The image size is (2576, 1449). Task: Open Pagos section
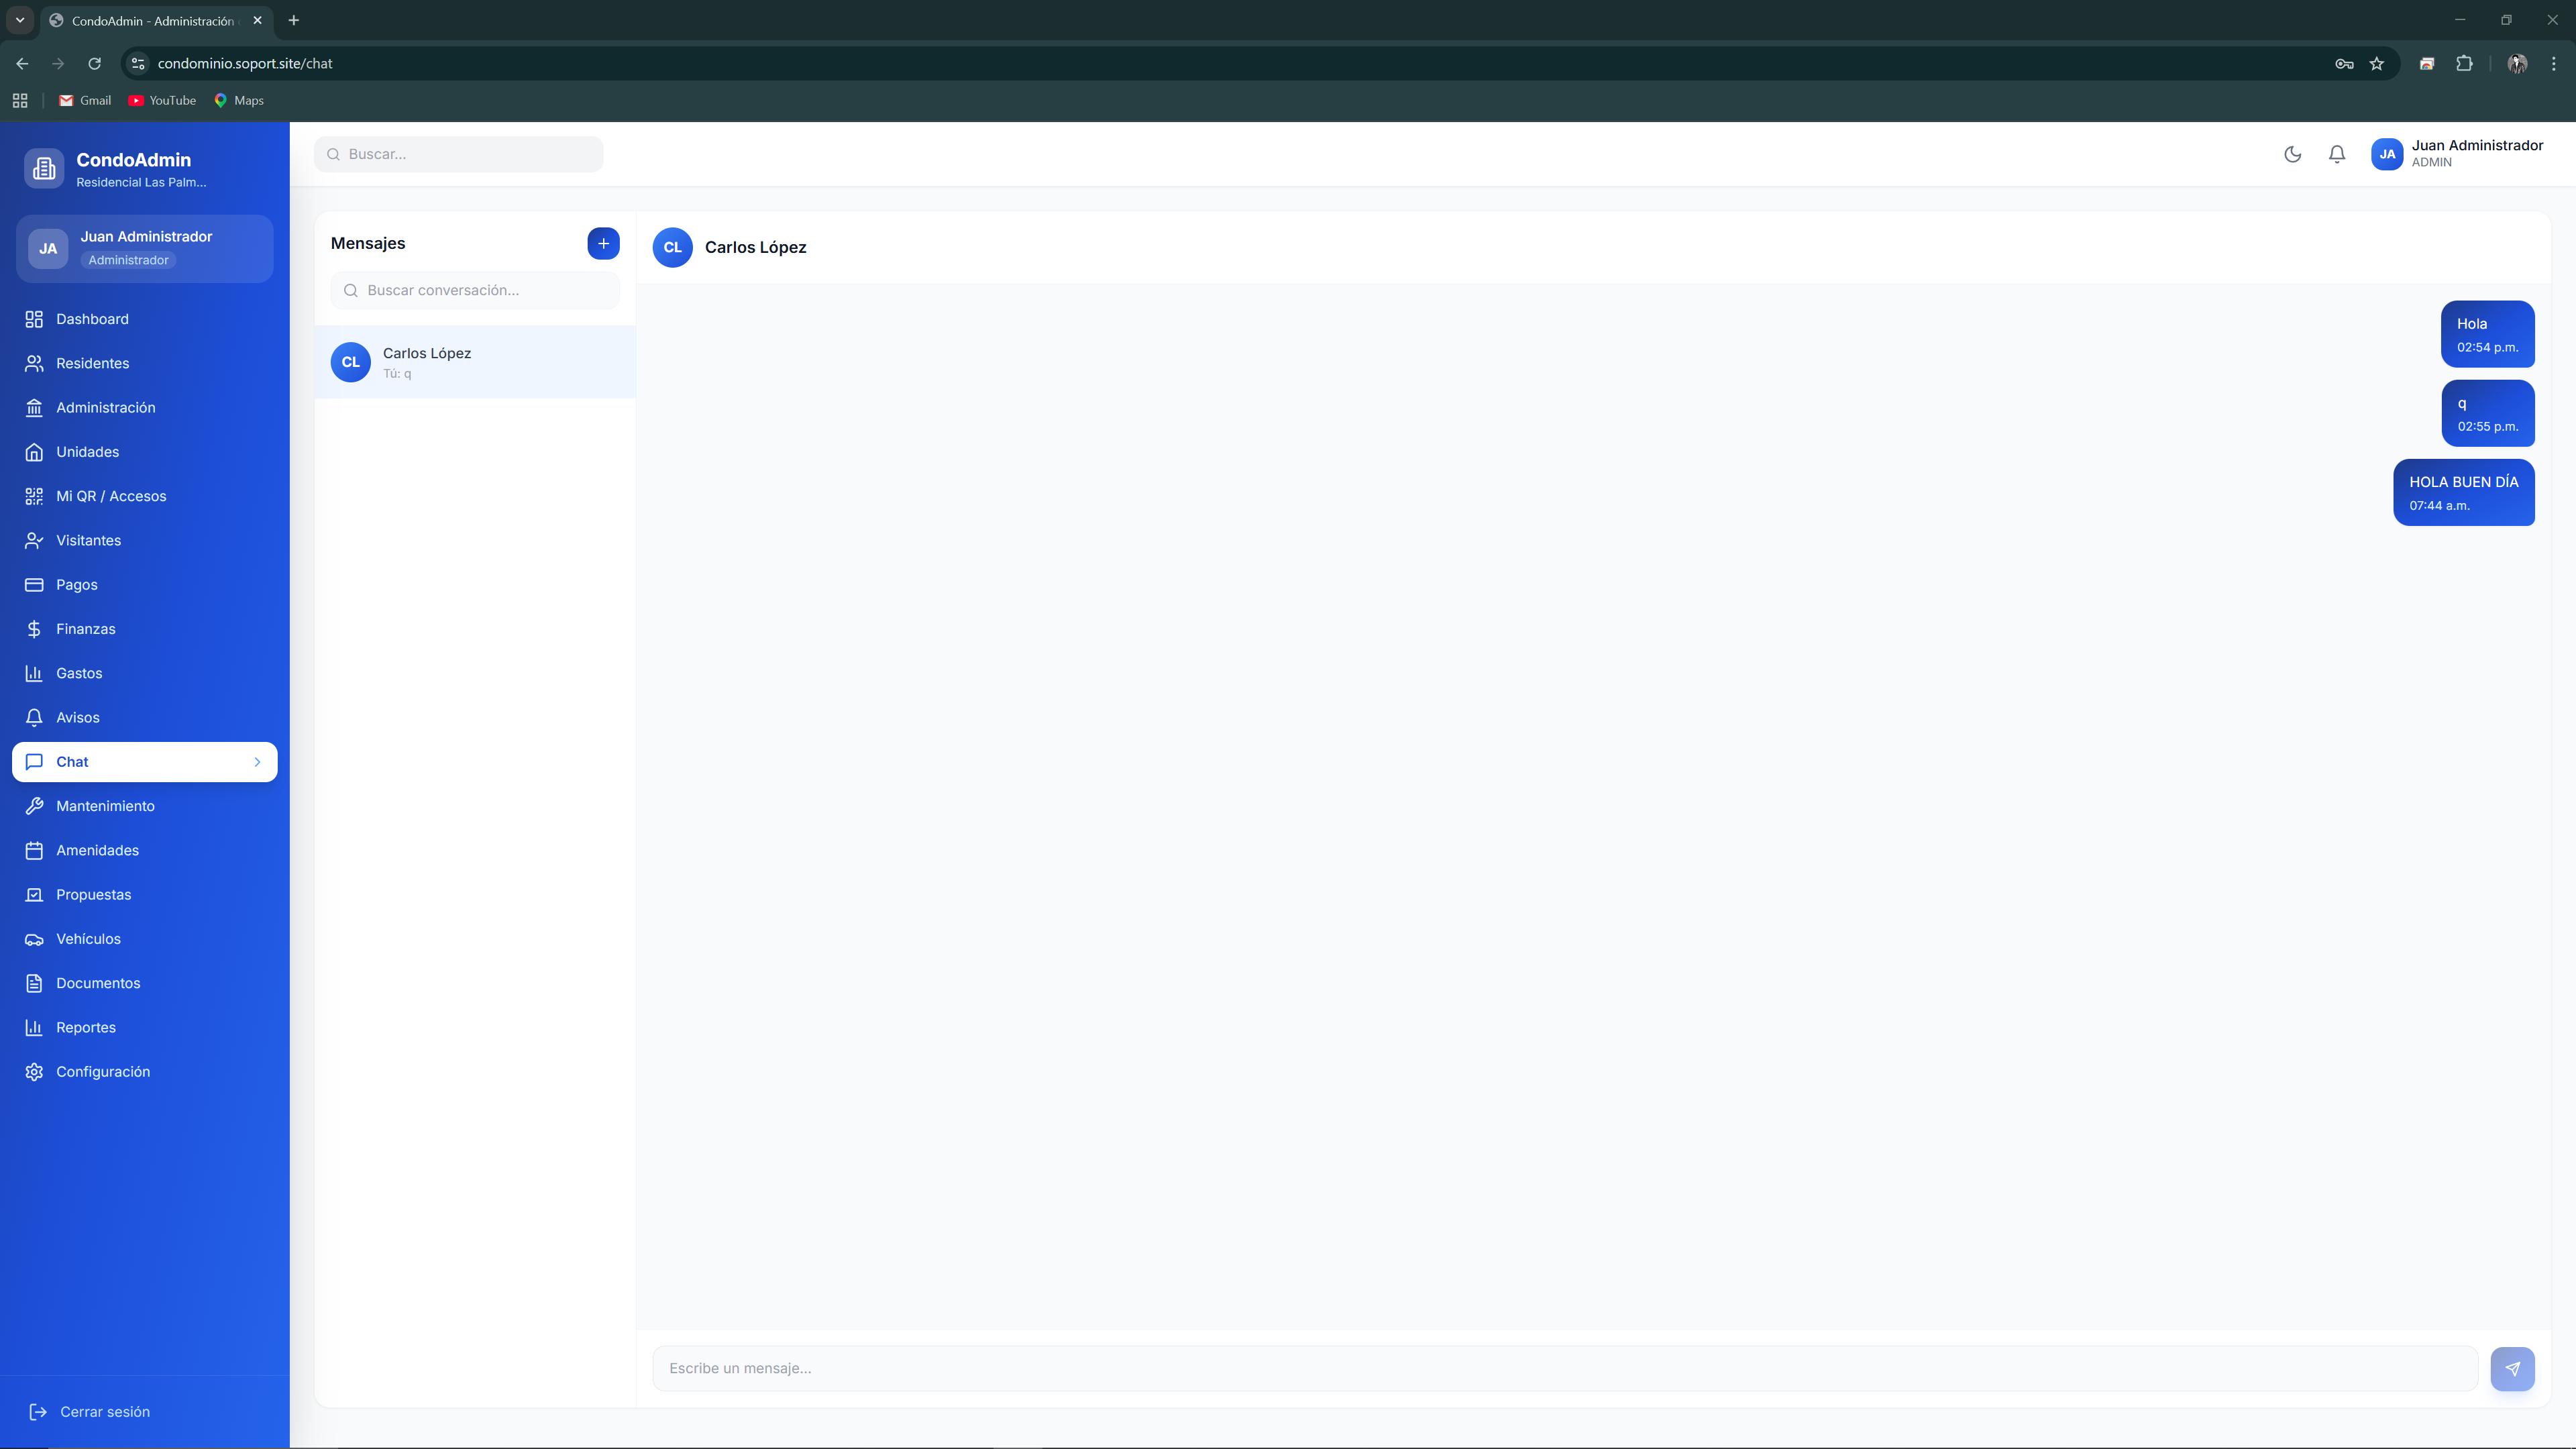[76, 585]
